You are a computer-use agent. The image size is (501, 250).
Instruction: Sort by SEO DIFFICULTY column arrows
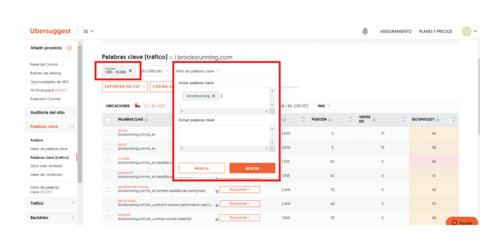tap(453, 120)
